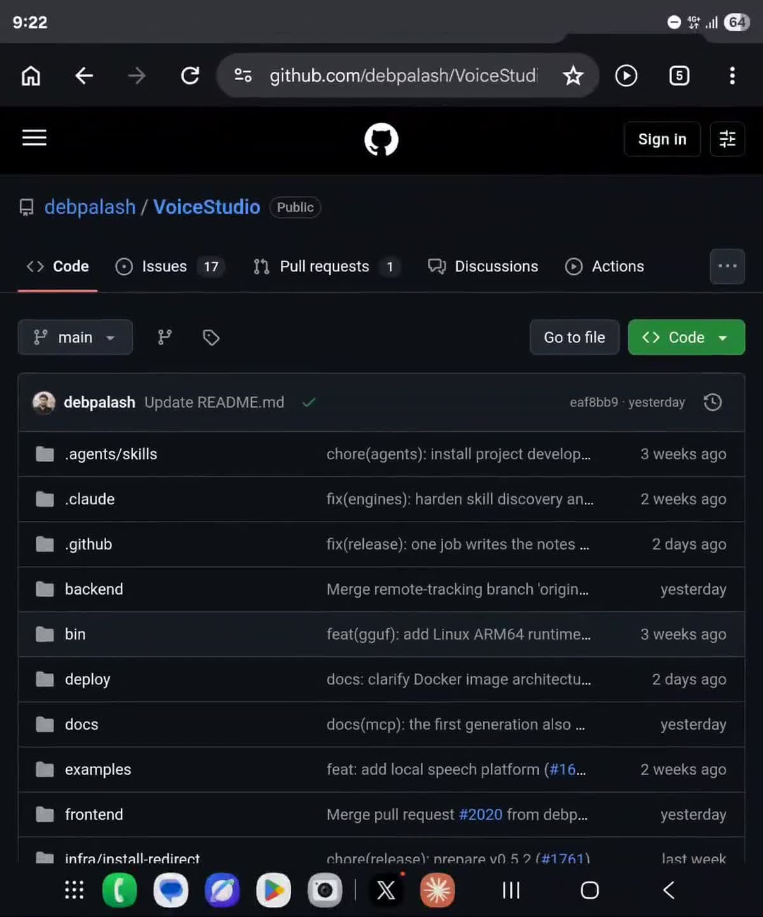Open commit history clock icon

(x=713, y=402)
